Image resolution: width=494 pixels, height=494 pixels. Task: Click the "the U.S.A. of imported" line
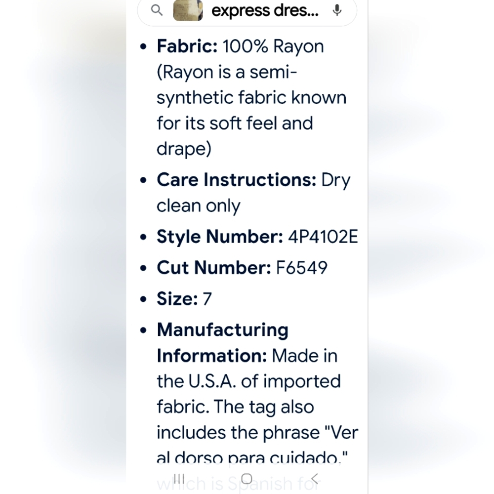(249, 381)
